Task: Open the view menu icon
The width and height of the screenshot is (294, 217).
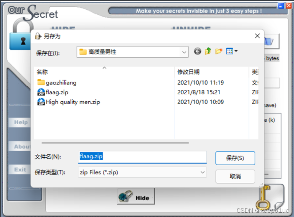Action: 230,51
